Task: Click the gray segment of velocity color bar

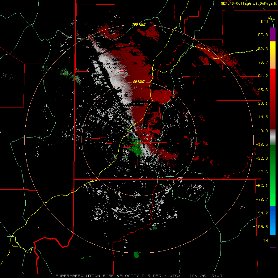Action: pos(273,137)
